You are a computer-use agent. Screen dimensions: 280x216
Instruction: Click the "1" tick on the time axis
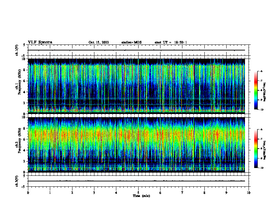tap(50, 193)
